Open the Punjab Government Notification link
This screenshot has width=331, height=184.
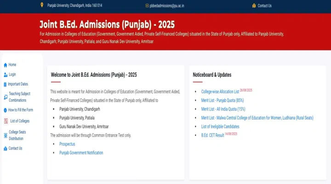pos(81,153)
